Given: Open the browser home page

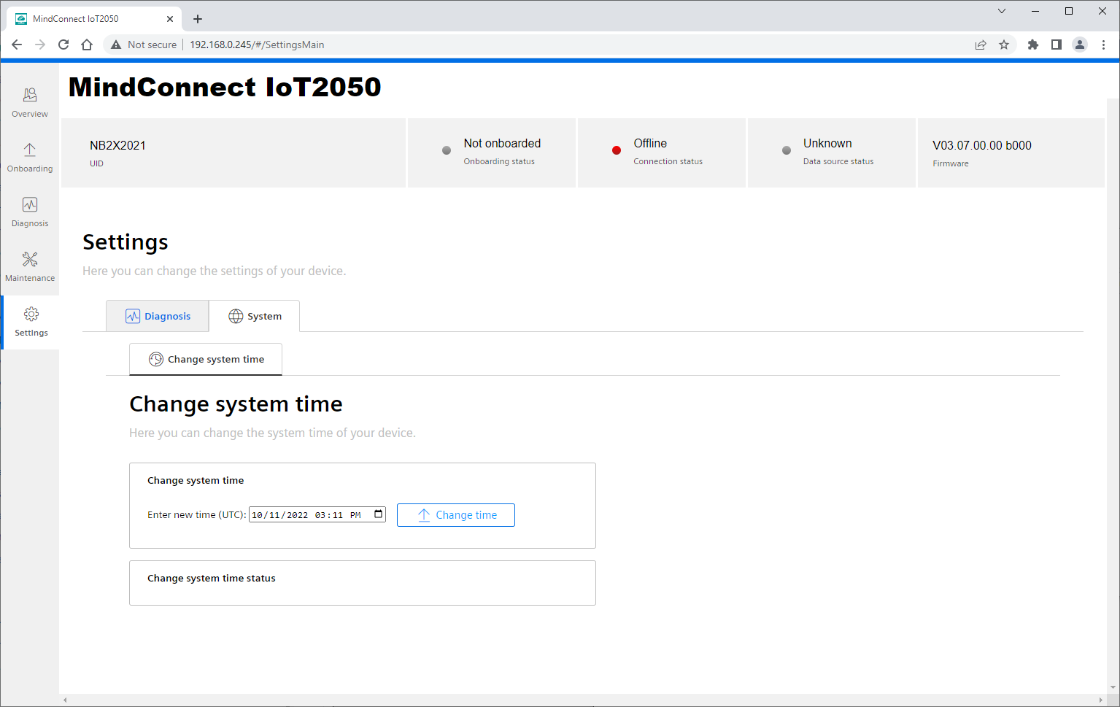Looking at the screenshot, I should tap(87, 45).
